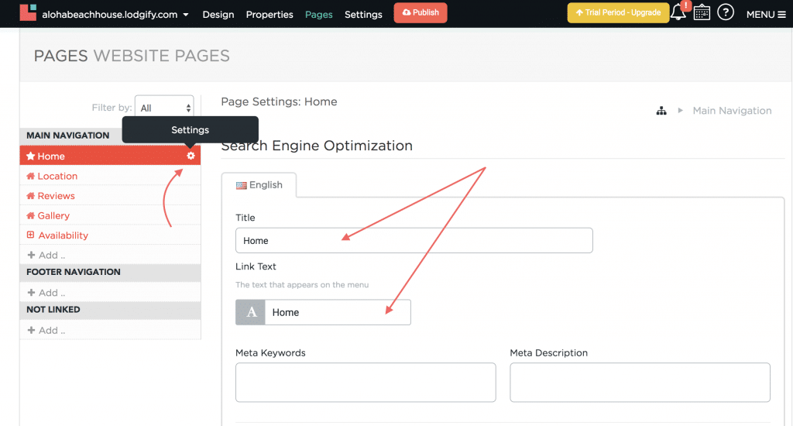Click the gear settings icon on Home
Viewport: 793px width, 426px height.
pos(191,156)
